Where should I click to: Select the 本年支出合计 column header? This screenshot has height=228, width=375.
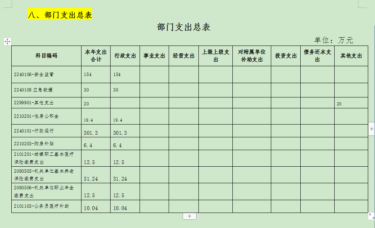96,56
